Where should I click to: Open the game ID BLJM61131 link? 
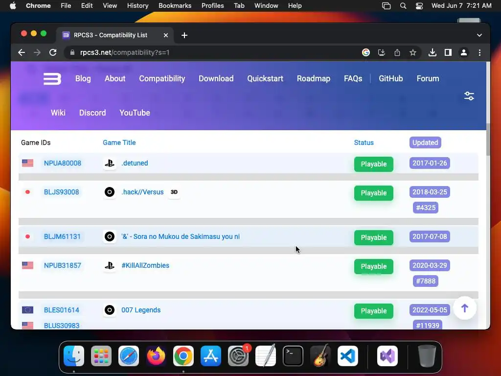click(x=62, y=237)
